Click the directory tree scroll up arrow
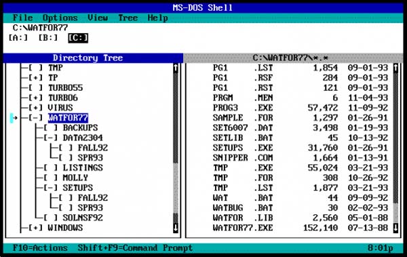 (x=176, y=68)
